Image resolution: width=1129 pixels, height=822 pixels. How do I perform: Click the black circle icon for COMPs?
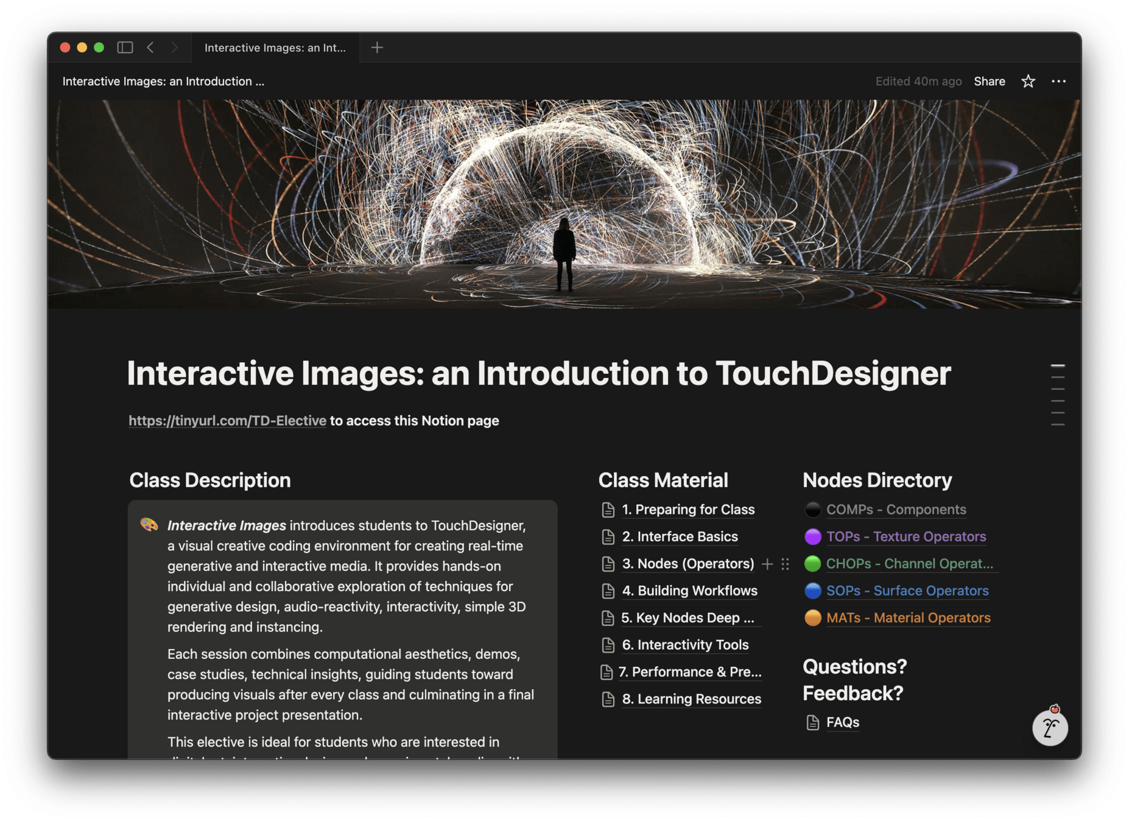pyautogui.click(x=812, y=510)
